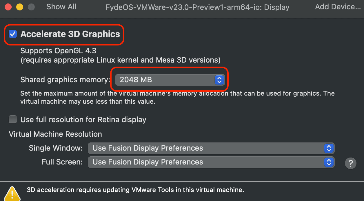Click the window title FydeOS-VMWare Display
Image resolution: width=364 pixels, height=201 pixels.
pyautogui.click(x=198, y=7)
